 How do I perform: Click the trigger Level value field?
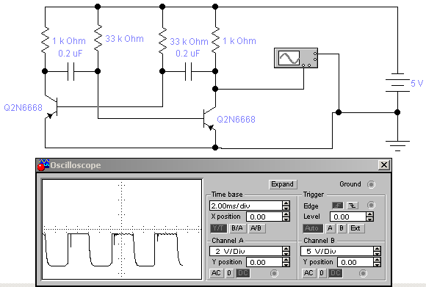tap(348, 217)
